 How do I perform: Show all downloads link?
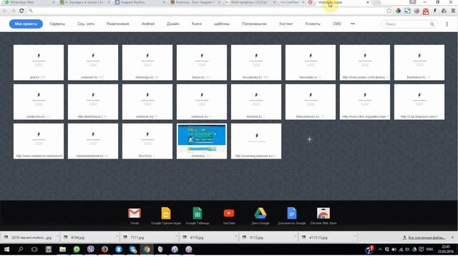click(x=424, y=238)
